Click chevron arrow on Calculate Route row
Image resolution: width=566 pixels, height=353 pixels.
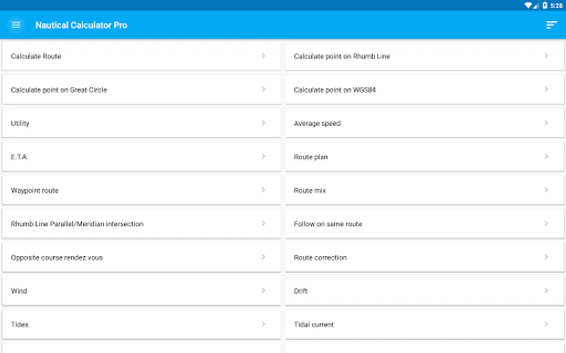(x=263, y=56)
